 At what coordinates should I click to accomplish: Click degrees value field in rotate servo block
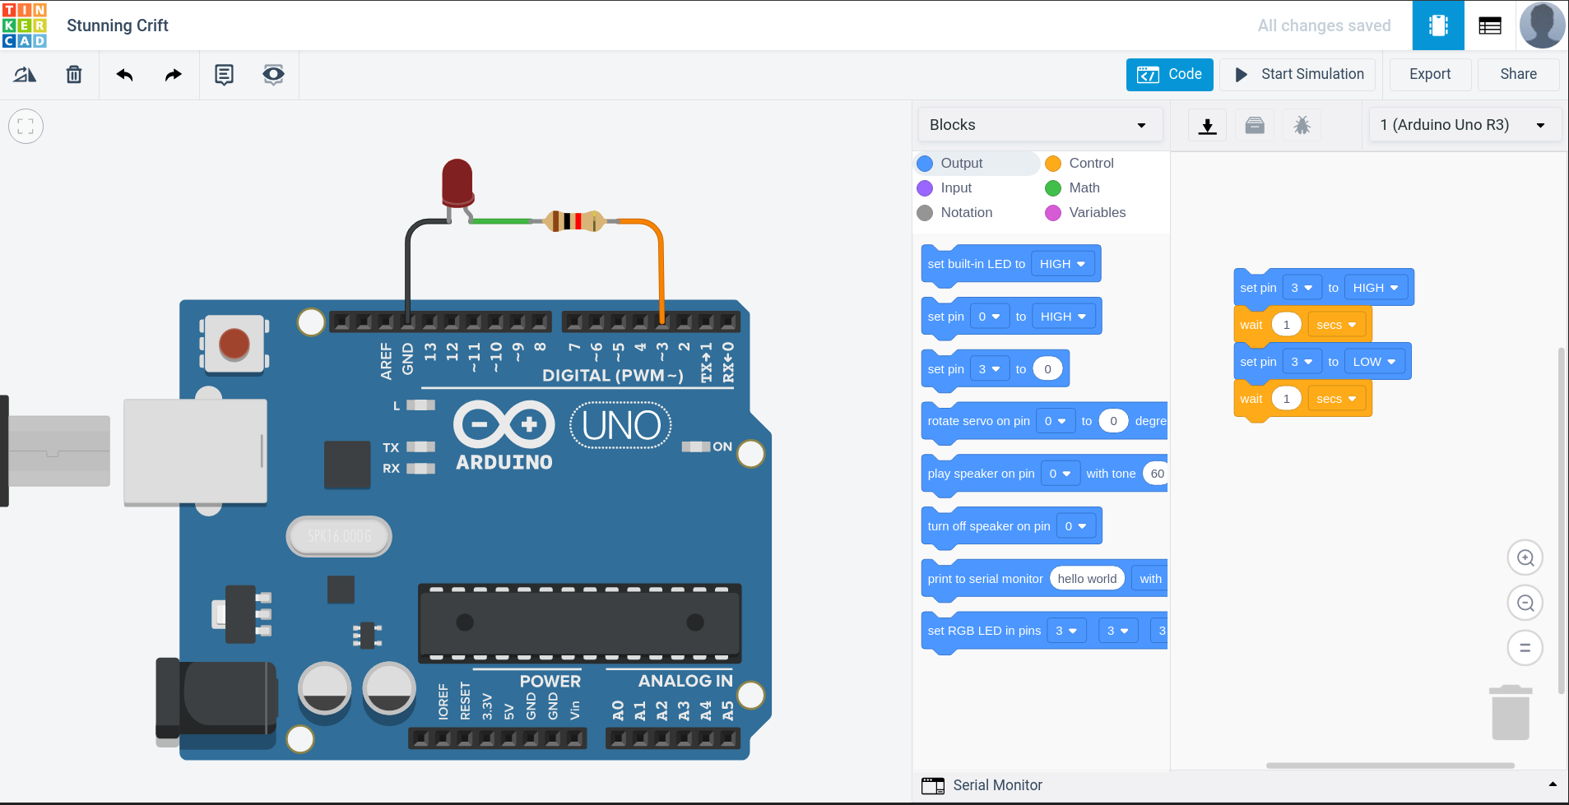point(1113,421)
